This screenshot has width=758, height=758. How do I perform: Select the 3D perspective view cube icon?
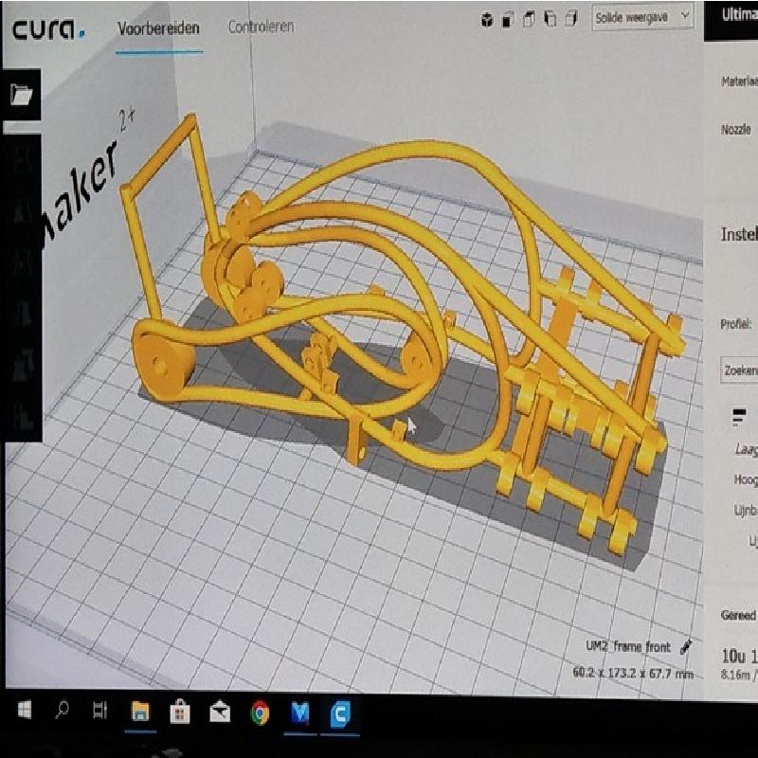click(487, 19)
